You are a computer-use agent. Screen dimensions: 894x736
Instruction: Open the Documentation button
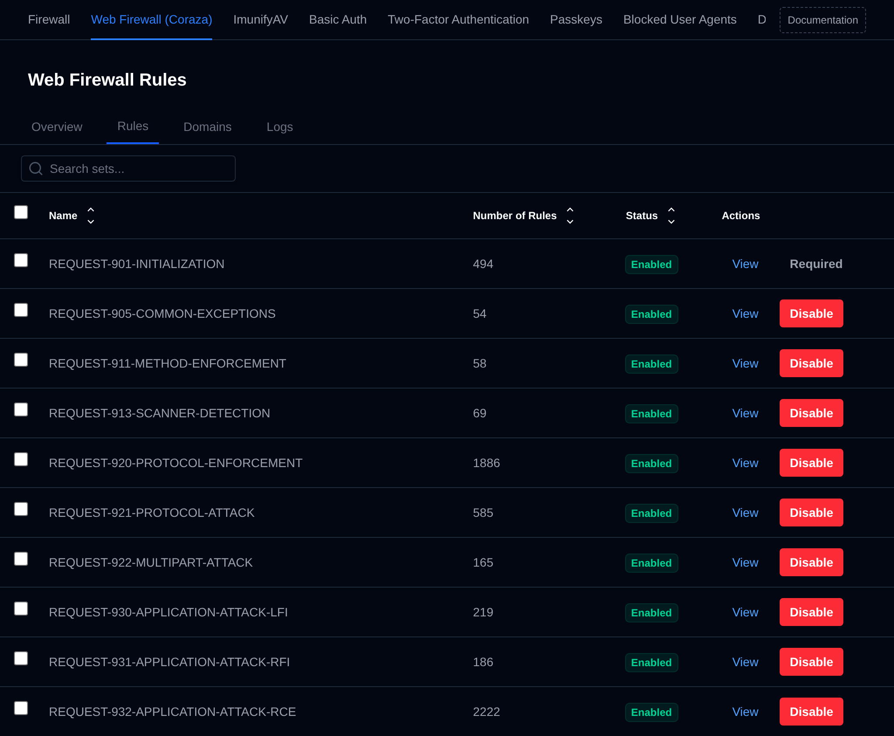click(x=823, y=20)
